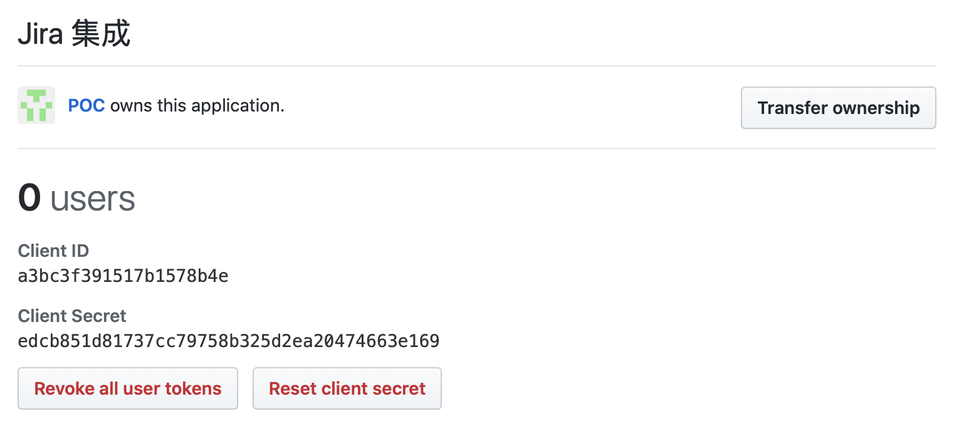
Task: Click the word Jira in the heading
Action: click(40, 35)
